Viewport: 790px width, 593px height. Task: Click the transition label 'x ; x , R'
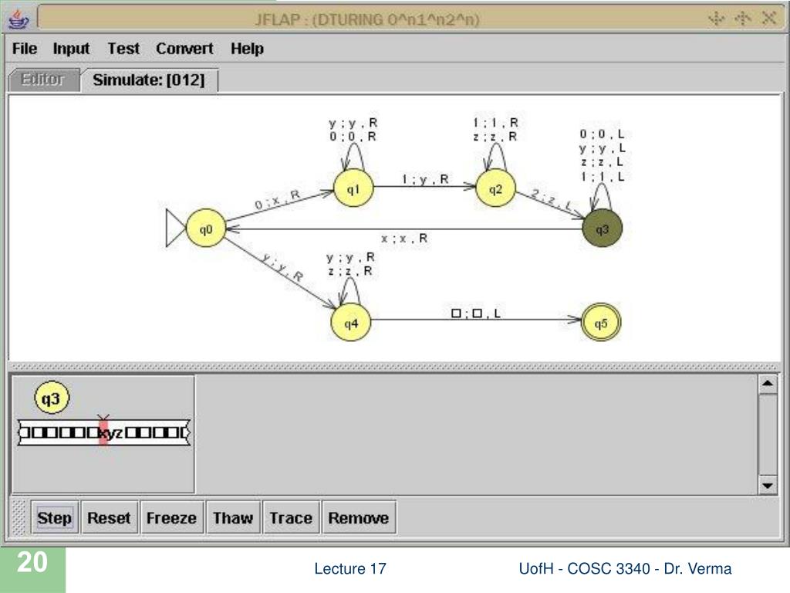coord(404,239)
